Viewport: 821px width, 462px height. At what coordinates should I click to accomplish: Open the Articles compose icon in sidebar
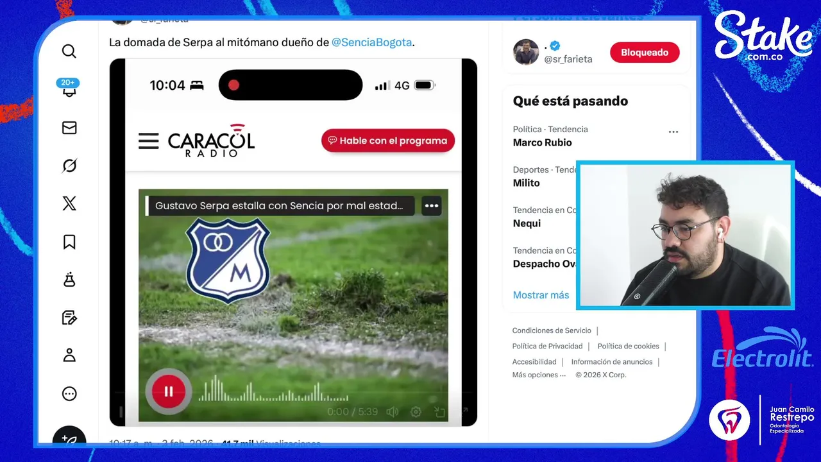(x=69, y=318)
